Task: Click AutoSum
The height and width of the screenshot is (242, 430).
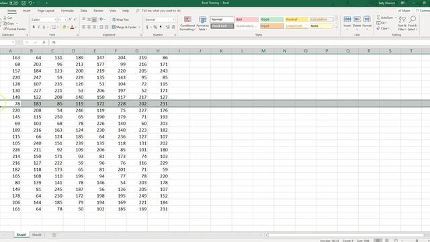Action: pos(385,17)
